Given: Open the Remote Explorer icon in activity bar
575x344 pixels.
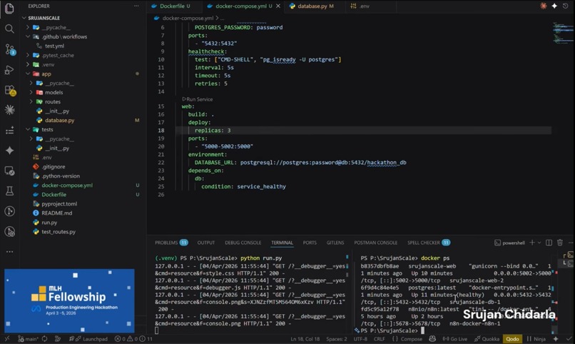Looking at the screenshot, I should click(x=9, y=171).
